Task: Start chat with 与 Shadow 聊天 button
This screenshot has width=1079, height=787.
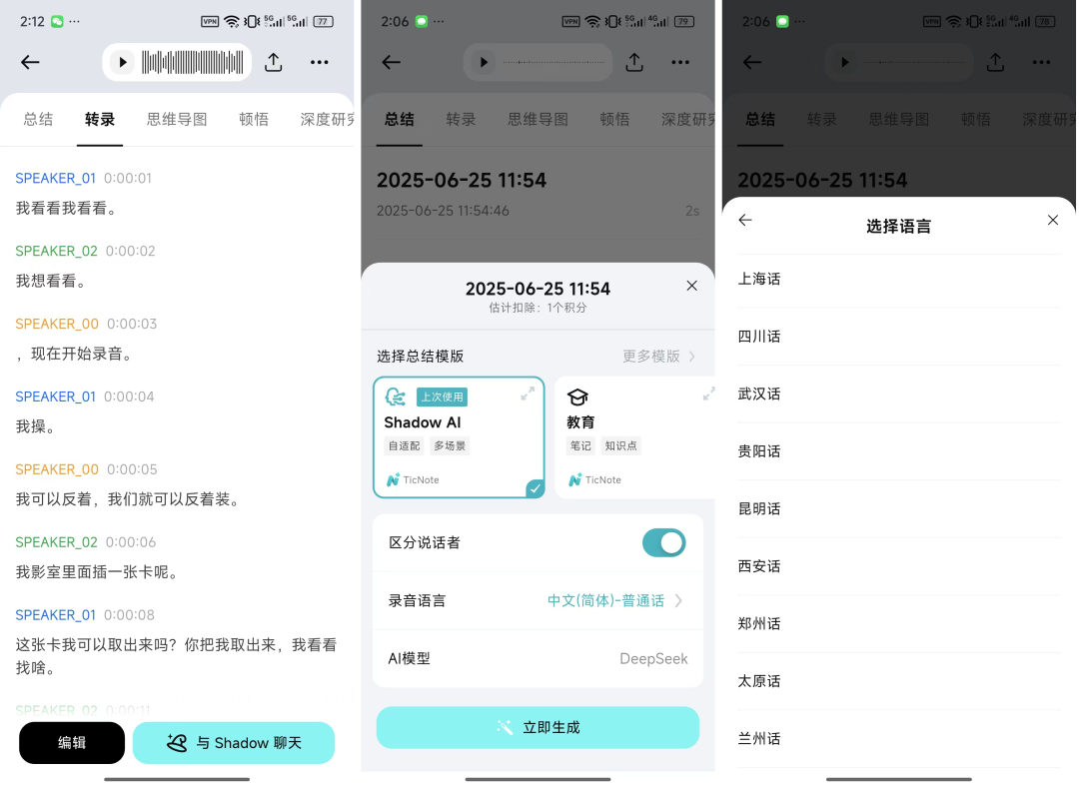Action: click(x=234, y=743)
